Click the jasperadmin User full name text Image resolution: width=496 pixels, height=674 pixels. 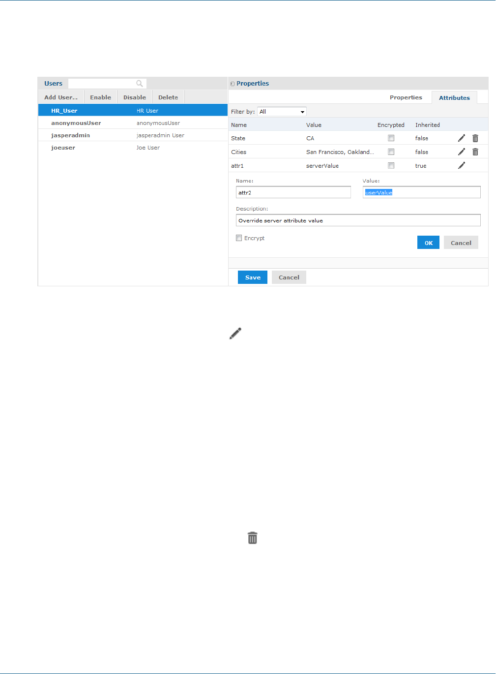(x=160, y=135)
